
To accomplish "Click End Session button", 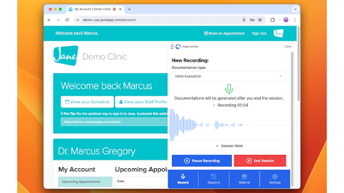I will [x=260, y=161].
